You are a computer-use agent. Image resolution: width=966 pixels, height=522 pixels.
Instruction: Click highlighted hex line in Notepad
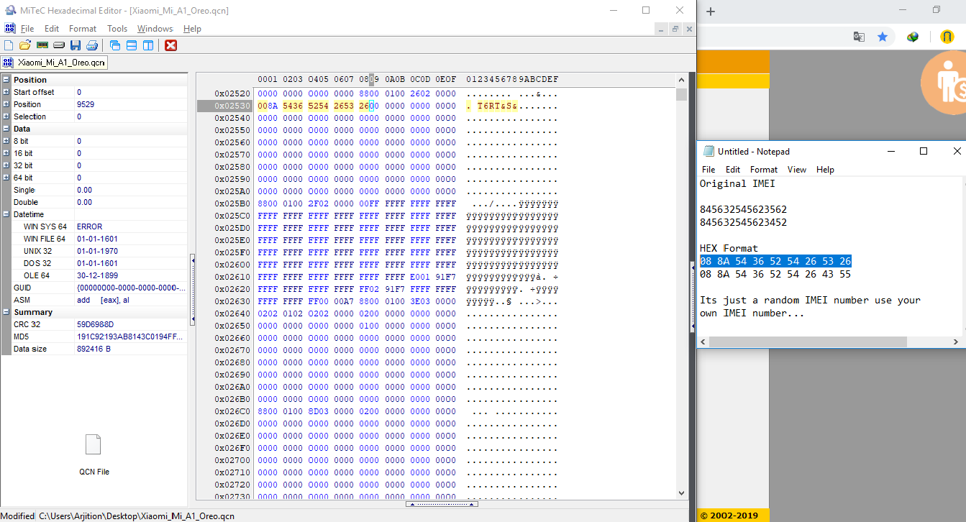pyautogui.click(x=775, y=261)
